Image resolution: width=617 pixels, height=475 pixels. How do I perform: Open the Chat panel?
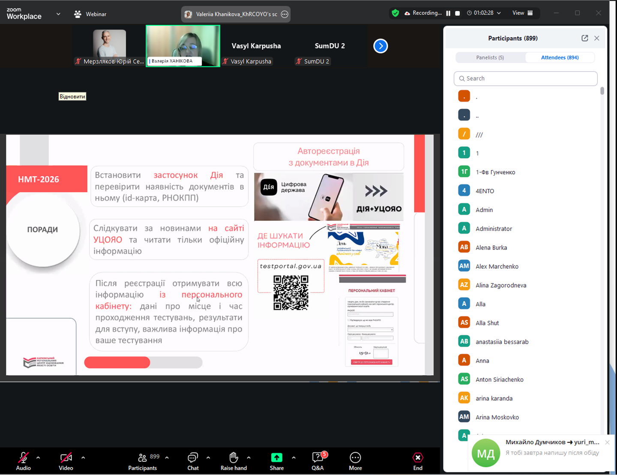click(193, 458)
